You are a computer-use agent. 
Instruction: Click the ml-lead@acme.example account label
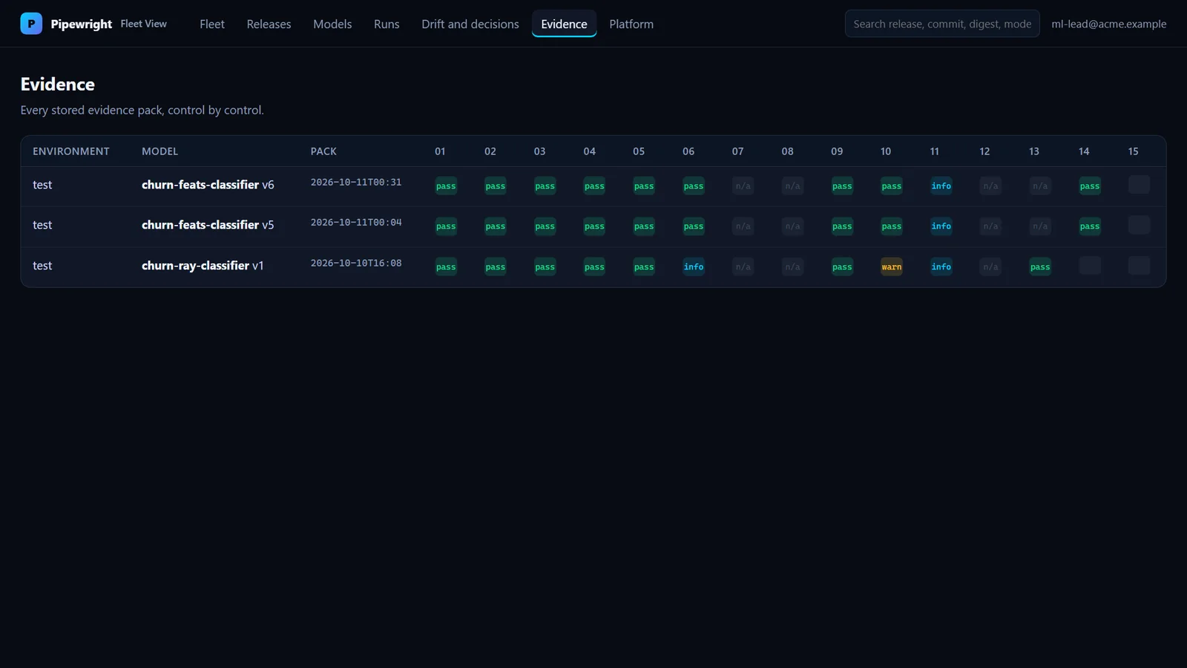point(1108,24)
